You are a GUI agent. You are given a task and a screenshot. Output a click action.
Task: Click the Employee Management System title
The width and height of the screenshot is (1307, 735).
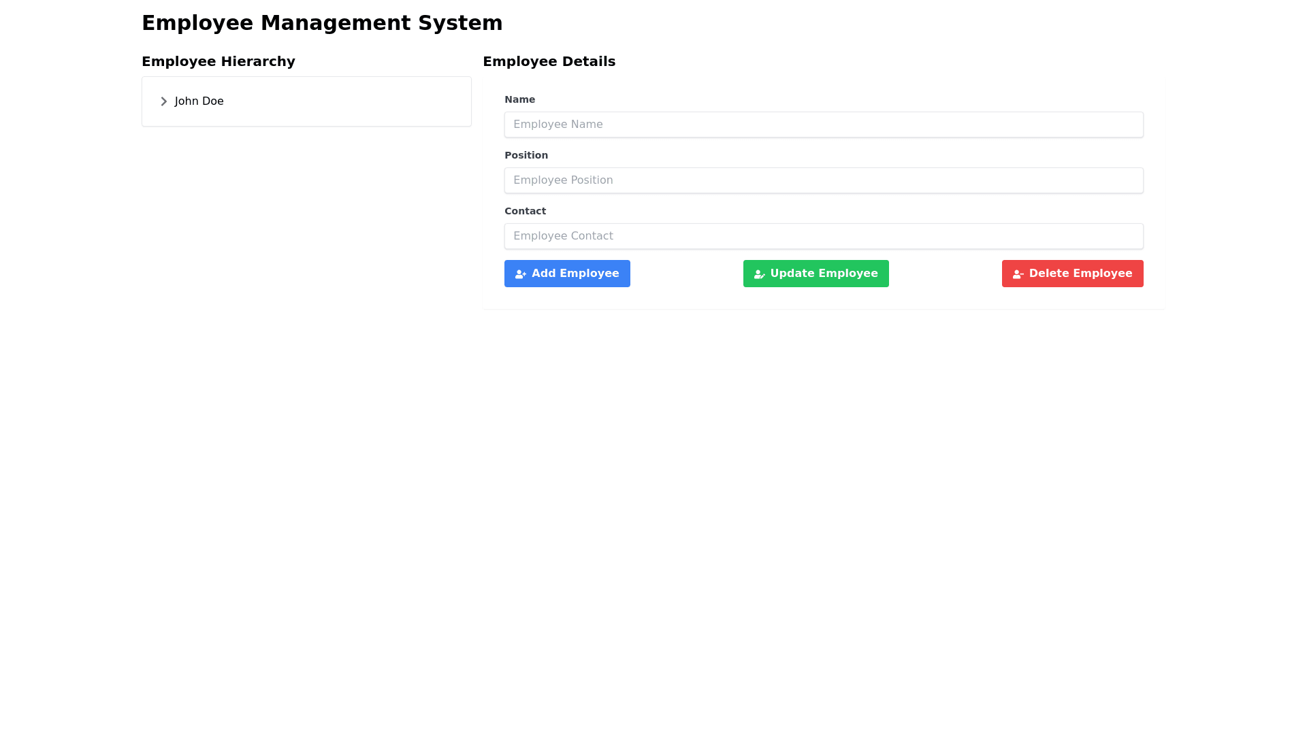(x=322, y=22)
